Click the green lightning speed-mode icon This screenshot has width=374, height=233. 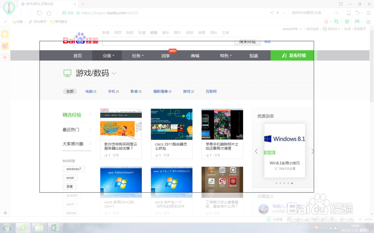click(278, 13)
